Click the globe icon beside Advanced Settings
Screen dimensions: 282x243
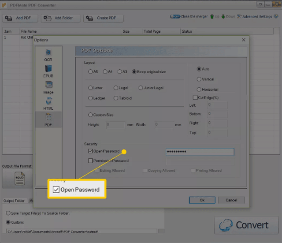(x=276, y=16)
